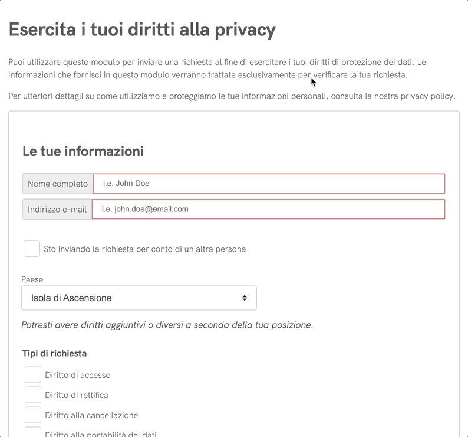Enable the Diritto di accesso checkbox
This screenshot has height=437, width=468.
[x=33, y=375]
